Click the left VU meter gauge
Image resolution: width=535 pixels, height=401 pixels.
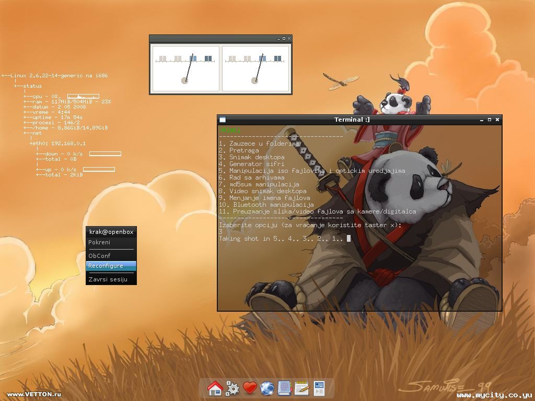(x=185, y=68)
